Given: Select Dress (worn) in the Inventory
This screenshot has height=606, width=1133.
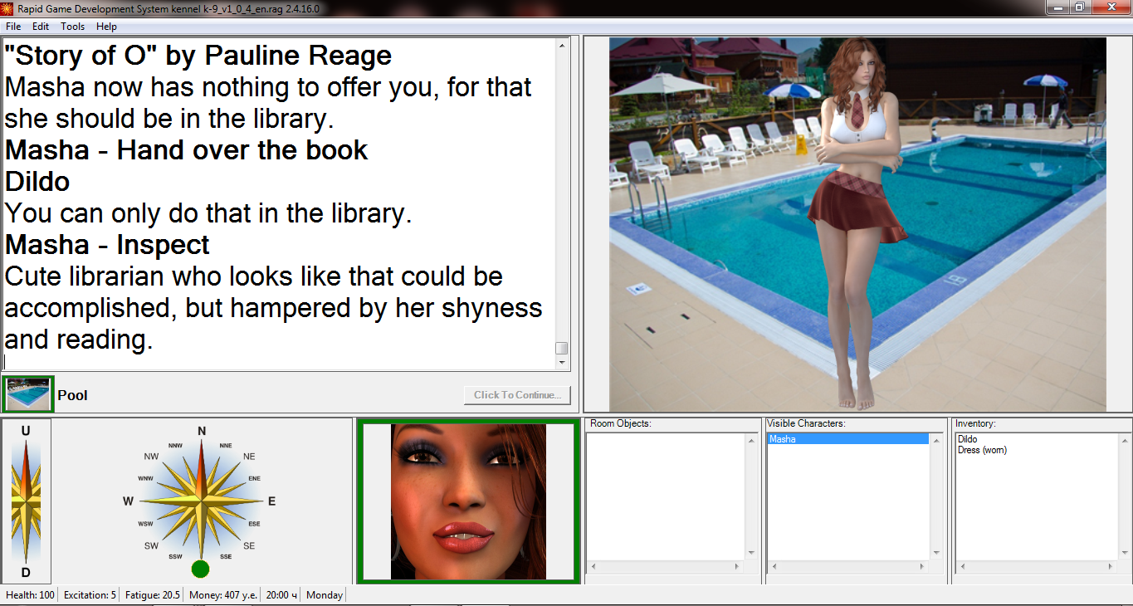Looking at the screenshot, I should tap(982, 450).
